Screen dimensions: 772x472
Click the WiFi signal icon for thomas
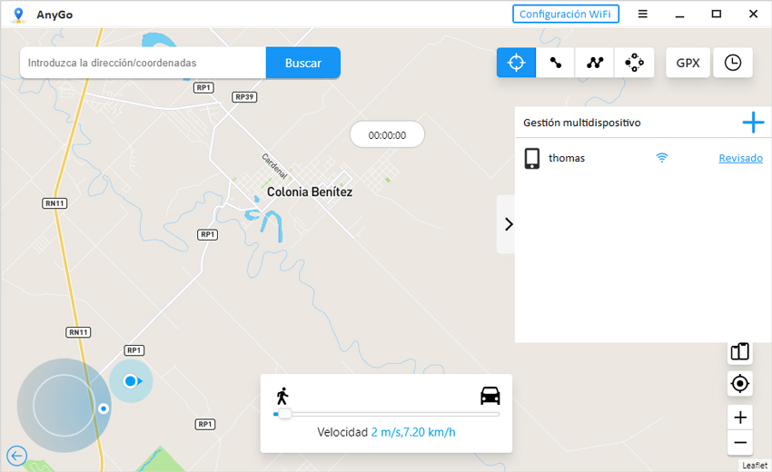[x=662, y=158]
